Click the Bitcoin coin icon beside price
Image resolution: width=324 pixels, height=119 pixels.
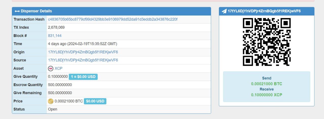(x=51, y=101)
